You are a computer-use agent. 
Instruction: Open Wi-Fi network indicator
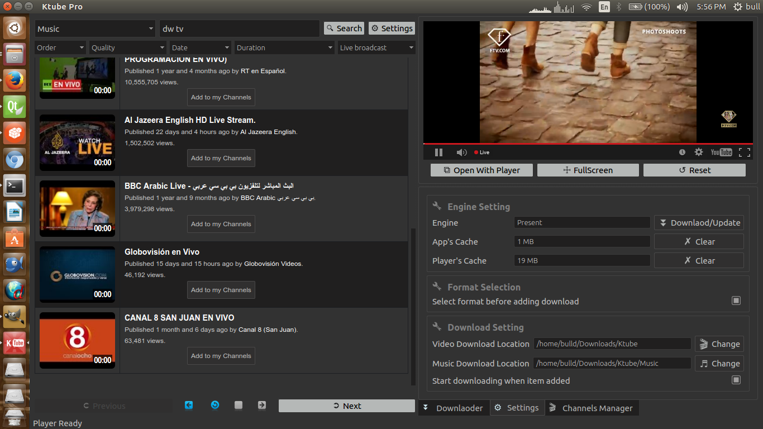[x=586, y=7]
